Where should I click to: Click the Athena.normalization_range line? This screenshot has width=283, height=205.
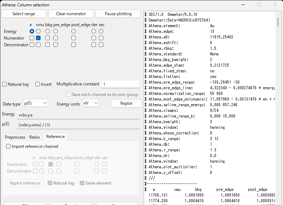[x=184, y=94]
